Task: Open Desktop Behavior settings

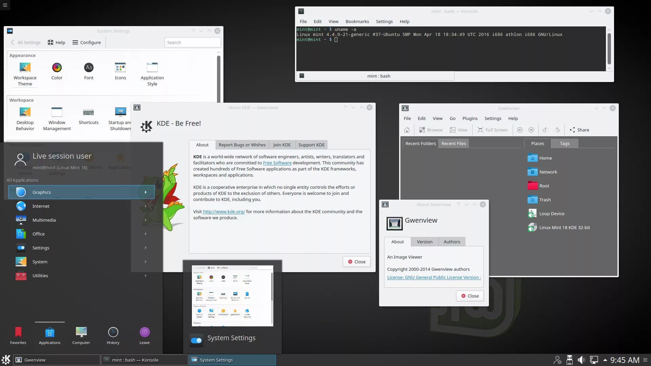Action: 25,119
